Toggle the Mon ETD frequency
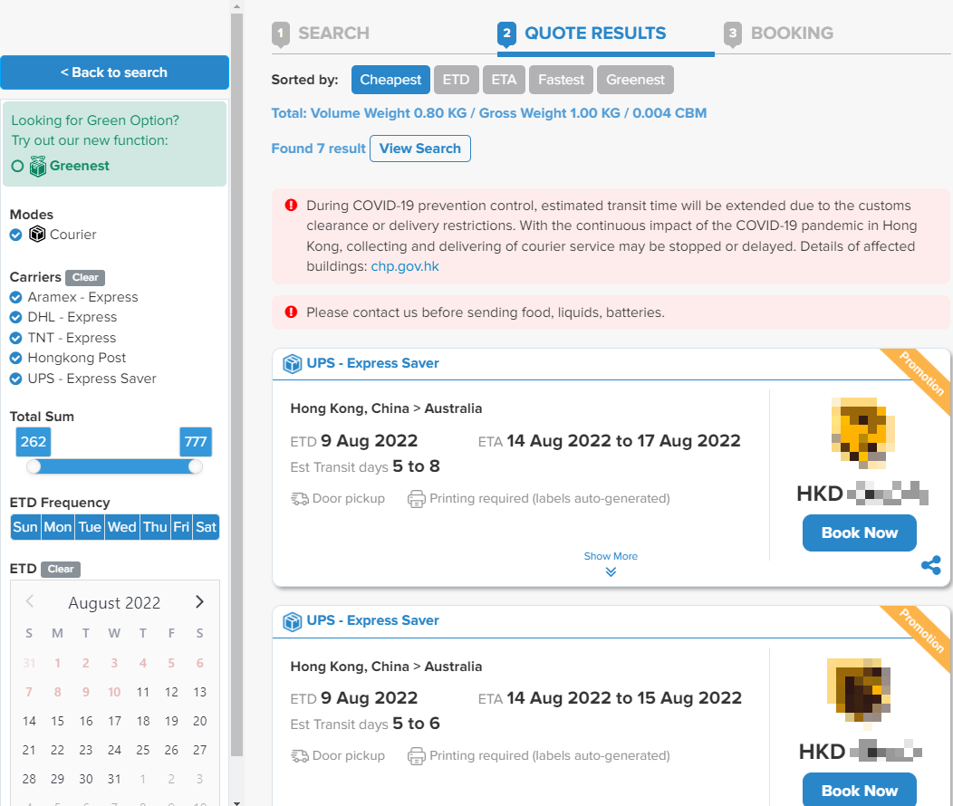 pyautogui.click(x=58, y=527)
